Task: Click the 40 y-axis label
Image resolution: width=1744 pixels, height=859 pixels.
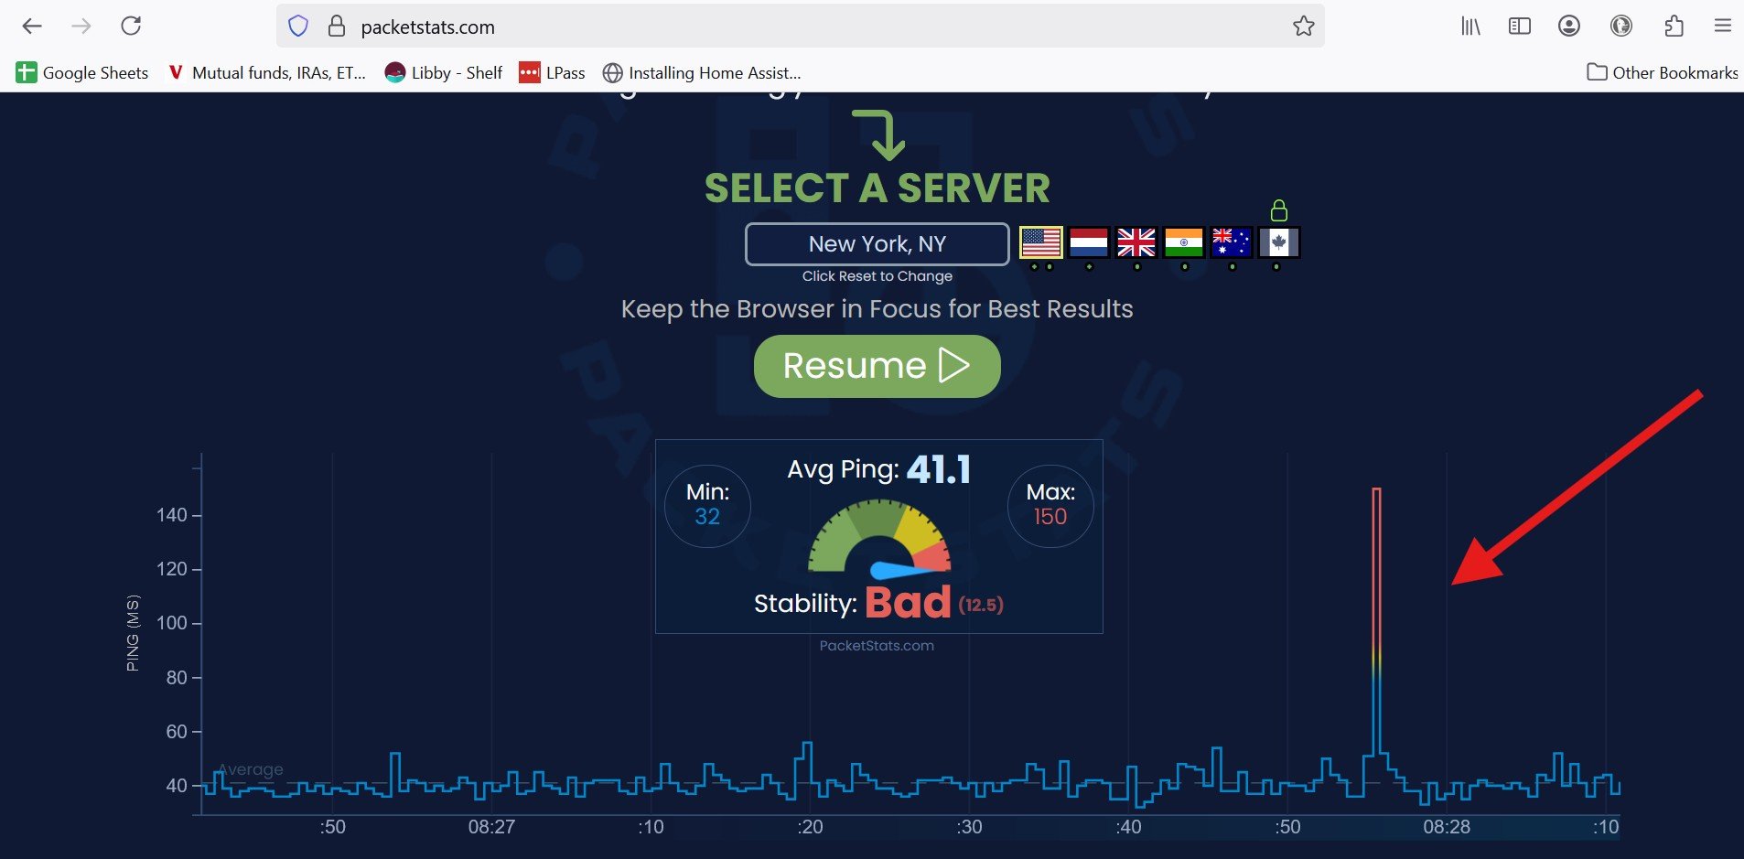Action: pyautogui.click(x=177, y=786)
